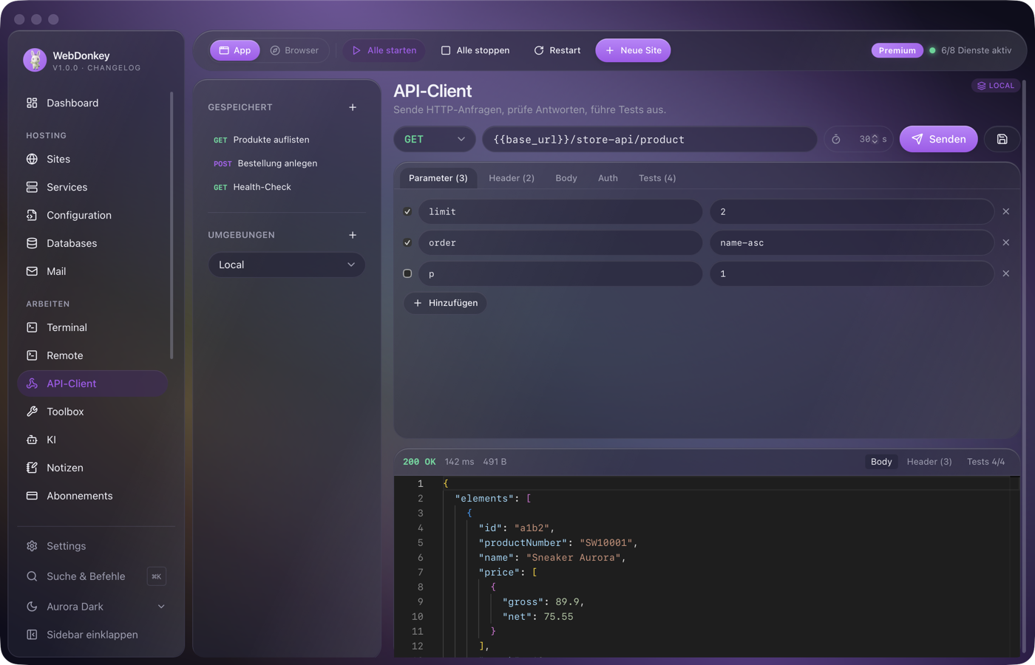Screen dimensions: 1035x665
Task: Click the save request disk icon
Action: click(1002, 139)
